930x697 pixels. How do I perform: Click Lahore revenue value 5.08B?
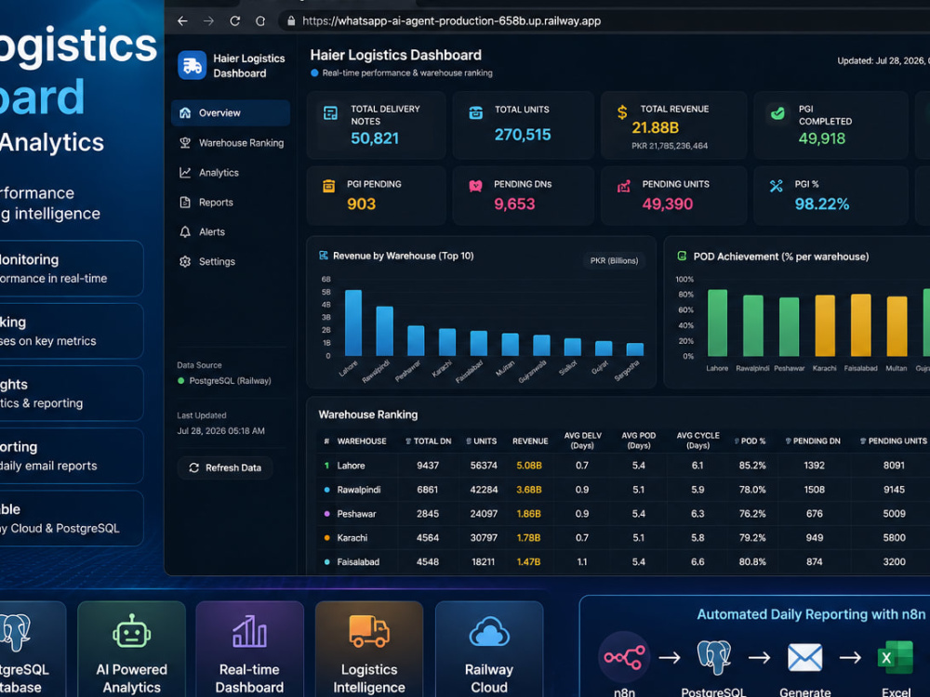click(529, 466)
